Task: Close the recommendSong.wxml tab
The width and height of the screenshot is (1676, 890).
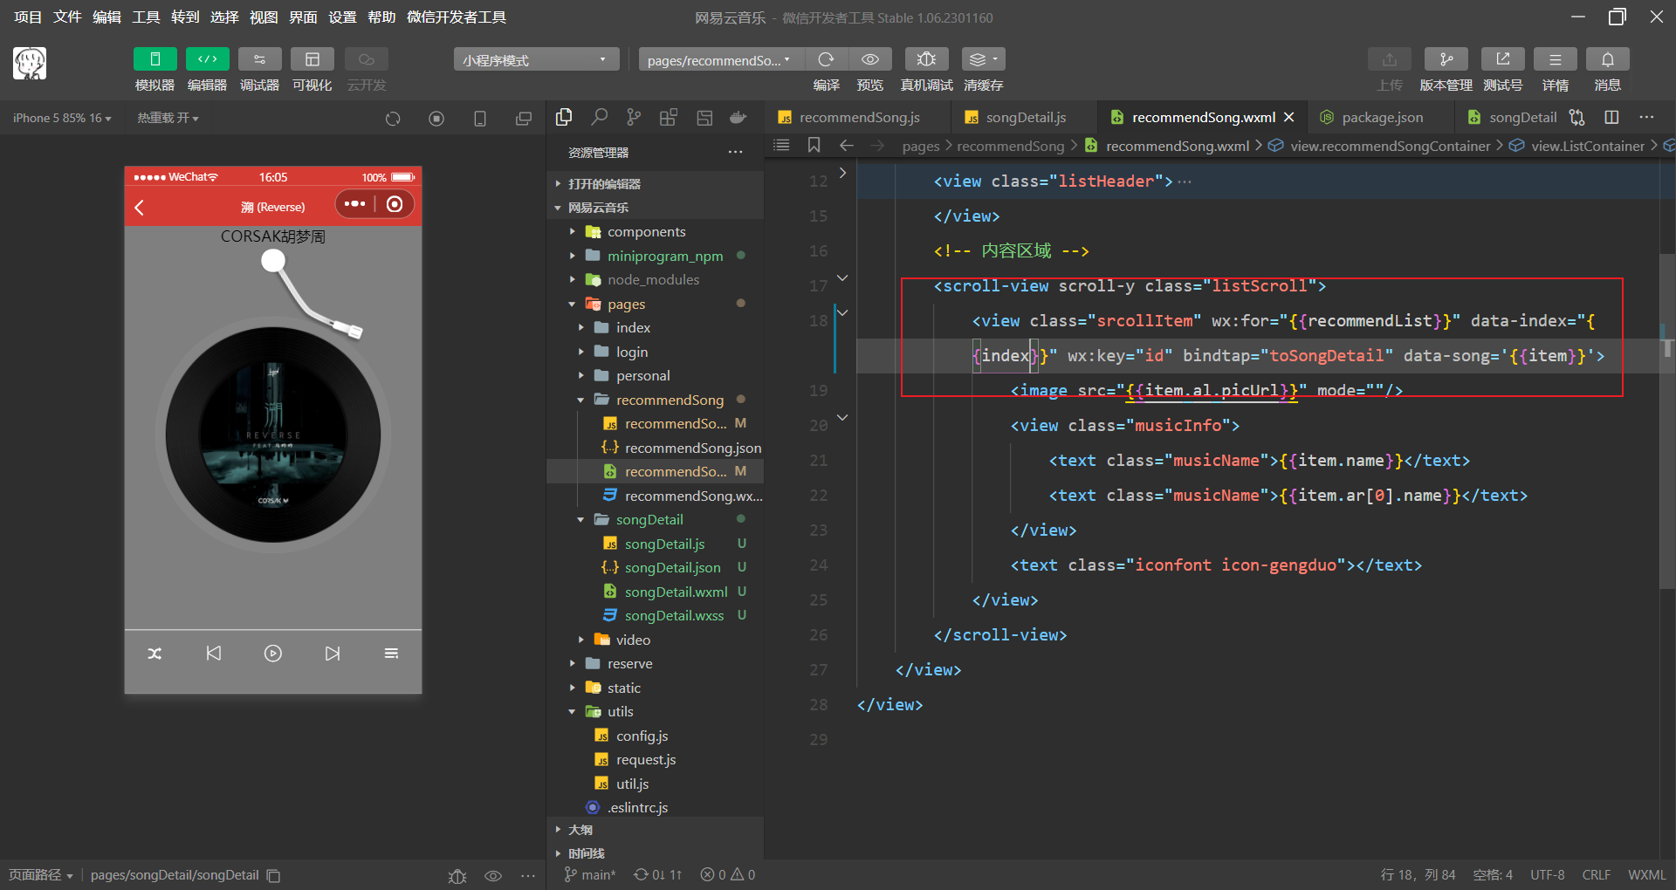Action: point(1289,117)
